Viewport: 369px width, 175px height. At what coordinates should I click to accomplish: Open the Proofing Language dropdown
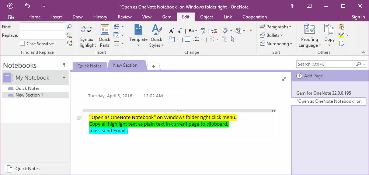click(320, 45)
